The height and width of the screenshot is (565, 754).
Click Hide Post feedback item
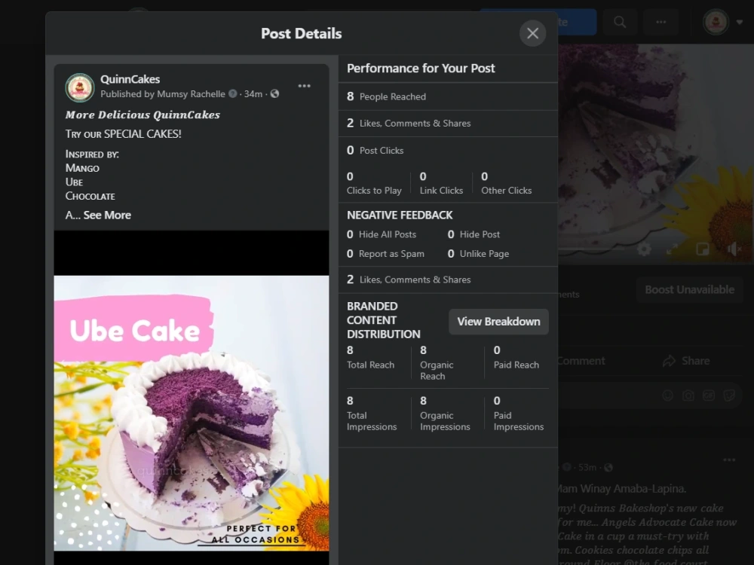[474, 234]
